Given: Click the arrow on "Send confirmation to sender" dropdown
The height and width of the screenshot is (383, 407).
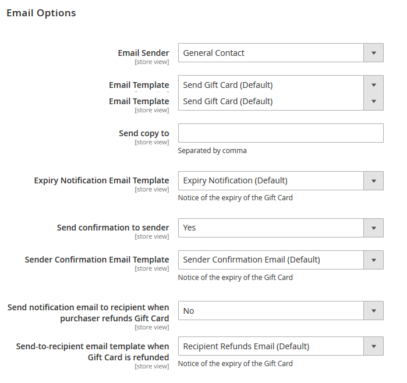Looking at the screenshot, I should [x=373, y=228].
